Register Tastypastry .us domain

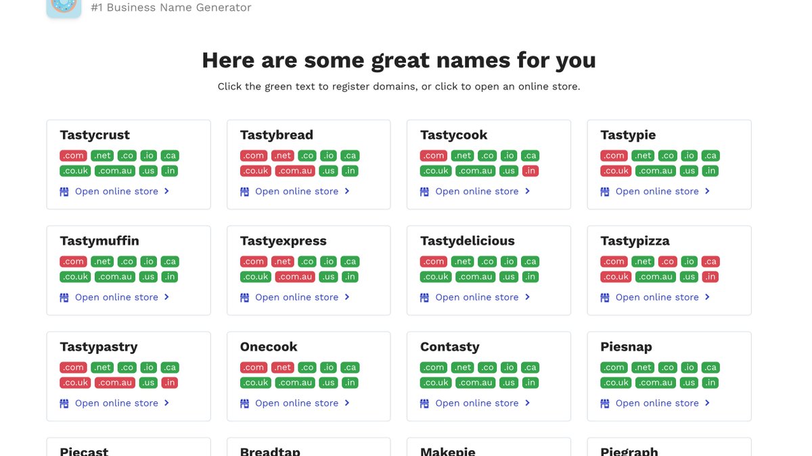click(x=148, y=382)
